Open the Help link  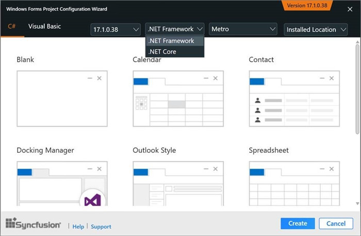point(78,227)
